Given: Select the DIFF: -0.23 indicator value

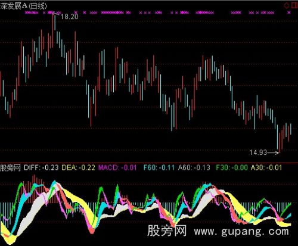Looking at the screenshot, I should coord(41,168).
